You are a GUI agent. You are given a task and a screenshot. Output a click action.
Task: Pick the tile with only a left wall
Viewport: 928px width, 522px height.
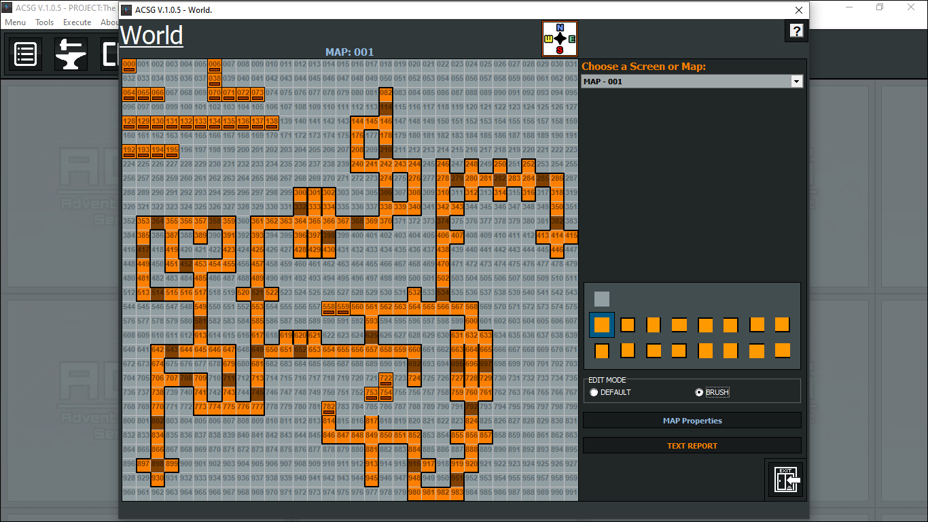pos(705,351)
